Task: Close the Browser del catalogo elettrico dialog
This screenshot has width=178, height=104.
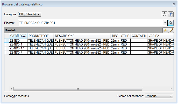Action: click(x=174, y=4)
